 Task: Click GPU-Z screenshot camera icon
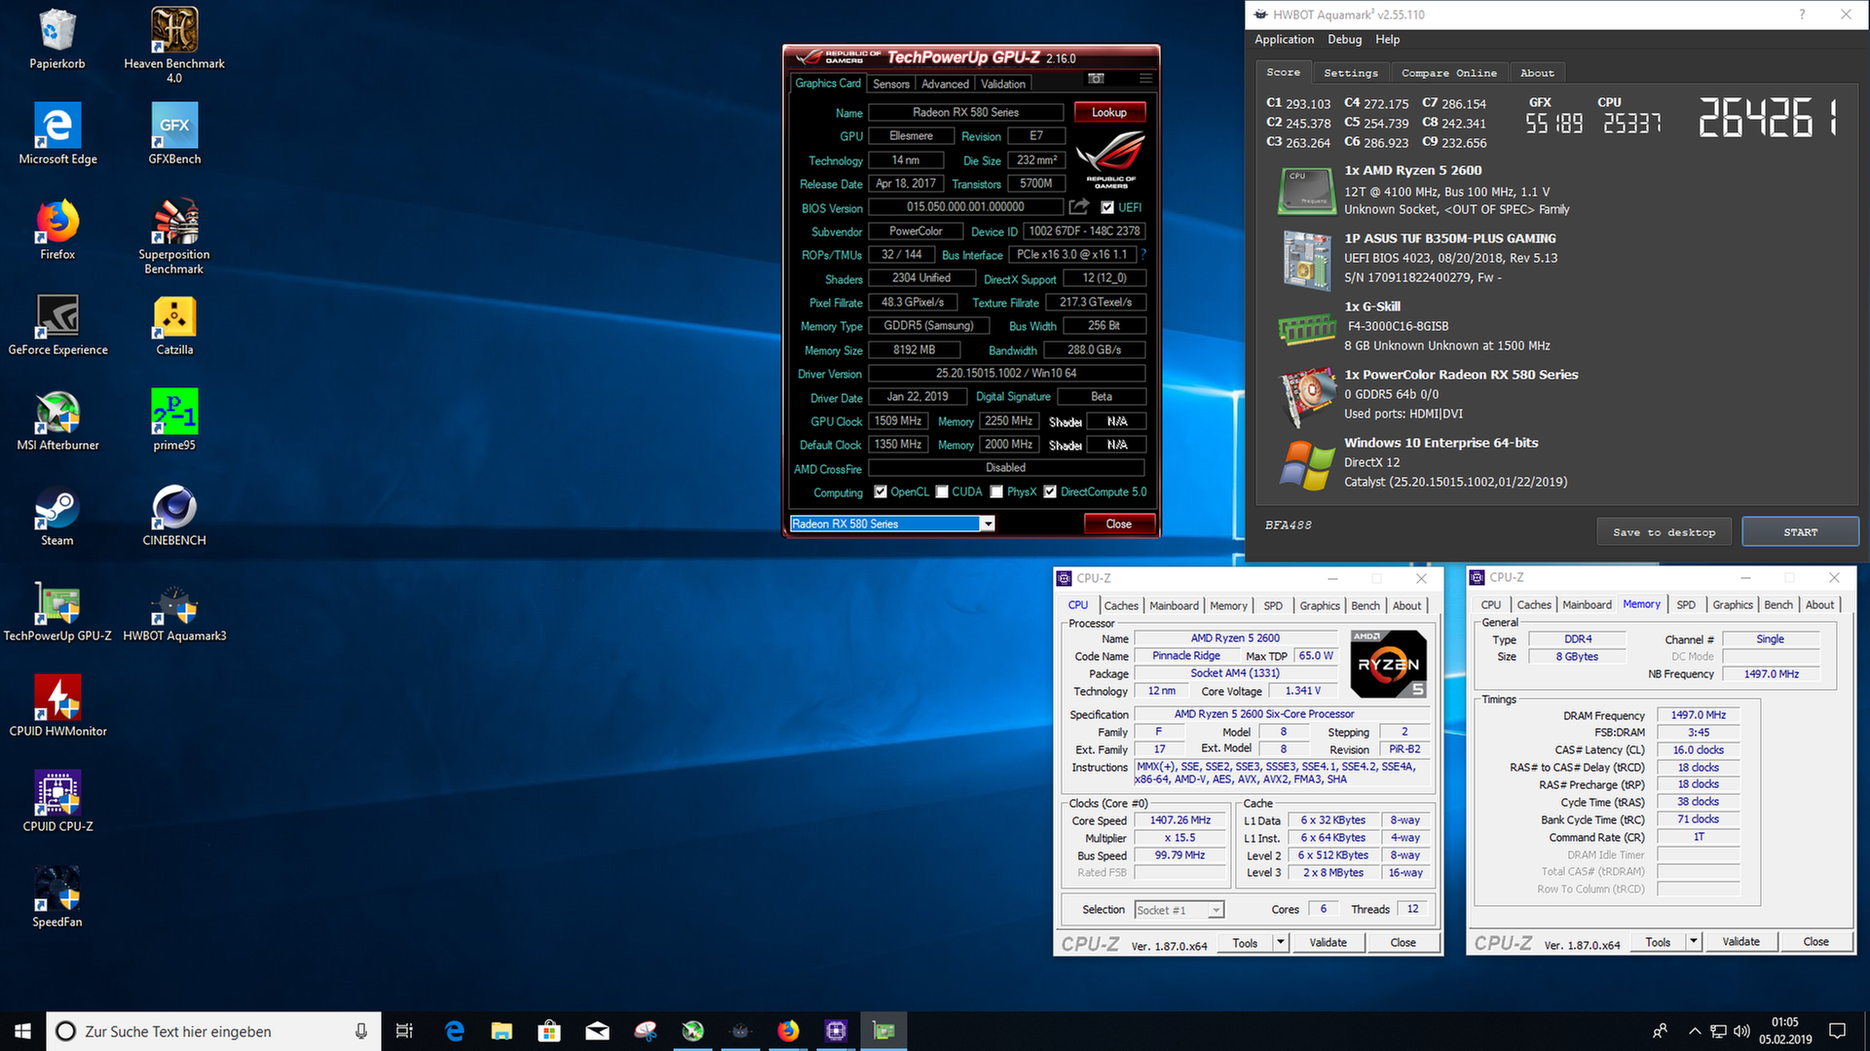(x=1096, y=78)
